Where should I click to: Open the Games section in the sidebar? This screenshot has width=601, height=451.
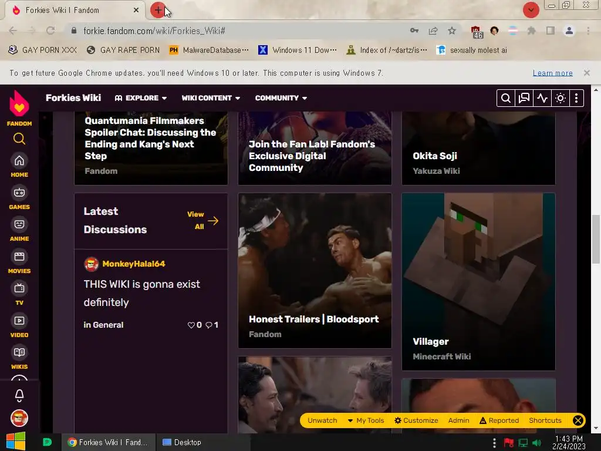pos(19,198)
